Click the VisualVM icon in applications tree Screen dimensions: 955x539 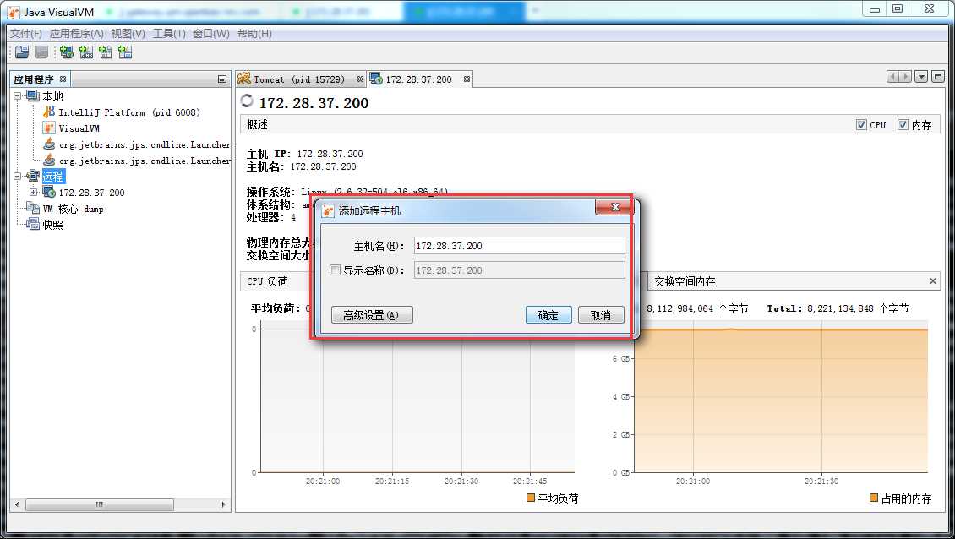(49, 128)
